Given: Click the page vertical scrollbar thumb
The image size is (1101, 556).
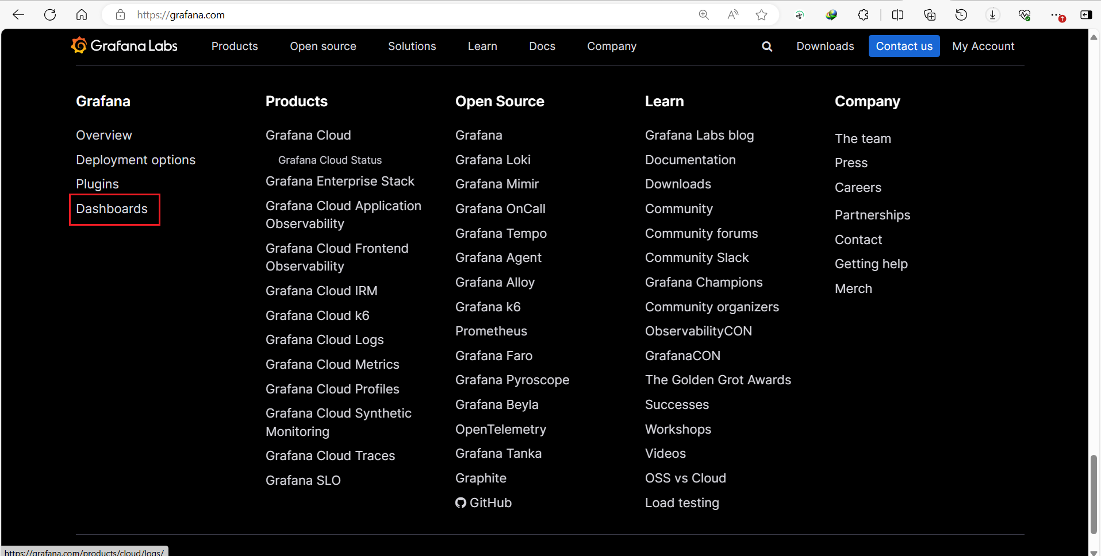Looking at the screenshot, I should (x=1094, y=494).
